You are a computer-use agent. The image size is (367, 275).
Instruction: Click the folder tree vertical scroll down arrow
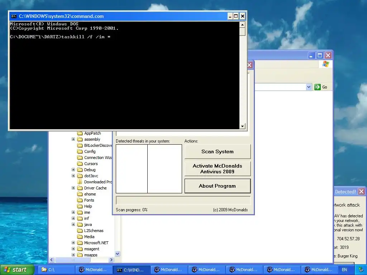tap(118, 254)
